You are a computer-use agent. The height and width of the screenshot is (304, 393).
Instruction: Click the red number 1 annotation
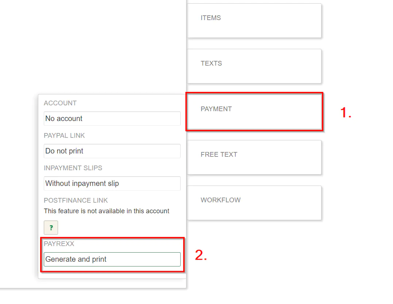click(x=346, y=113)
